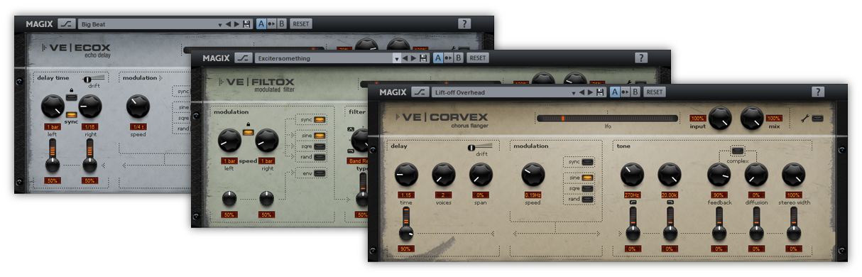This screenshot has width=862, height=277.
Task: Copy A to B in Ecox
Action: coord(271,24)
